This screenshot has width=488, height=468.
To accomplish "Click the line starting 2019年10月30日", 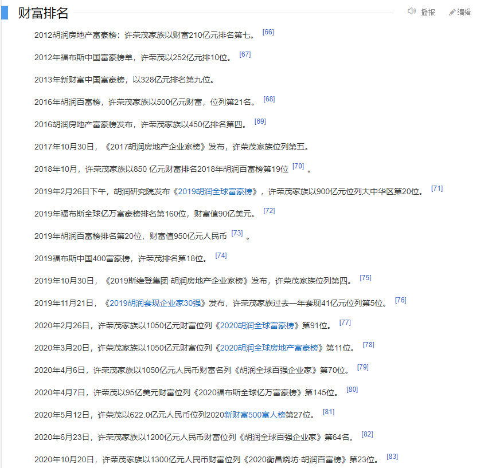I will 193,281.
